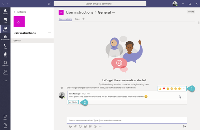Open more options beside General channel title
This screenshot has width=200, height=130.
click(x=114, y=12)
